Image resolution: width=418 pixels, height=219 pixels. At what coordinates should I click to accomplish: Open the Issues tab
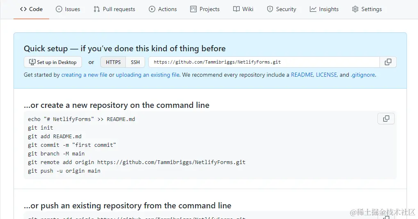68,9
